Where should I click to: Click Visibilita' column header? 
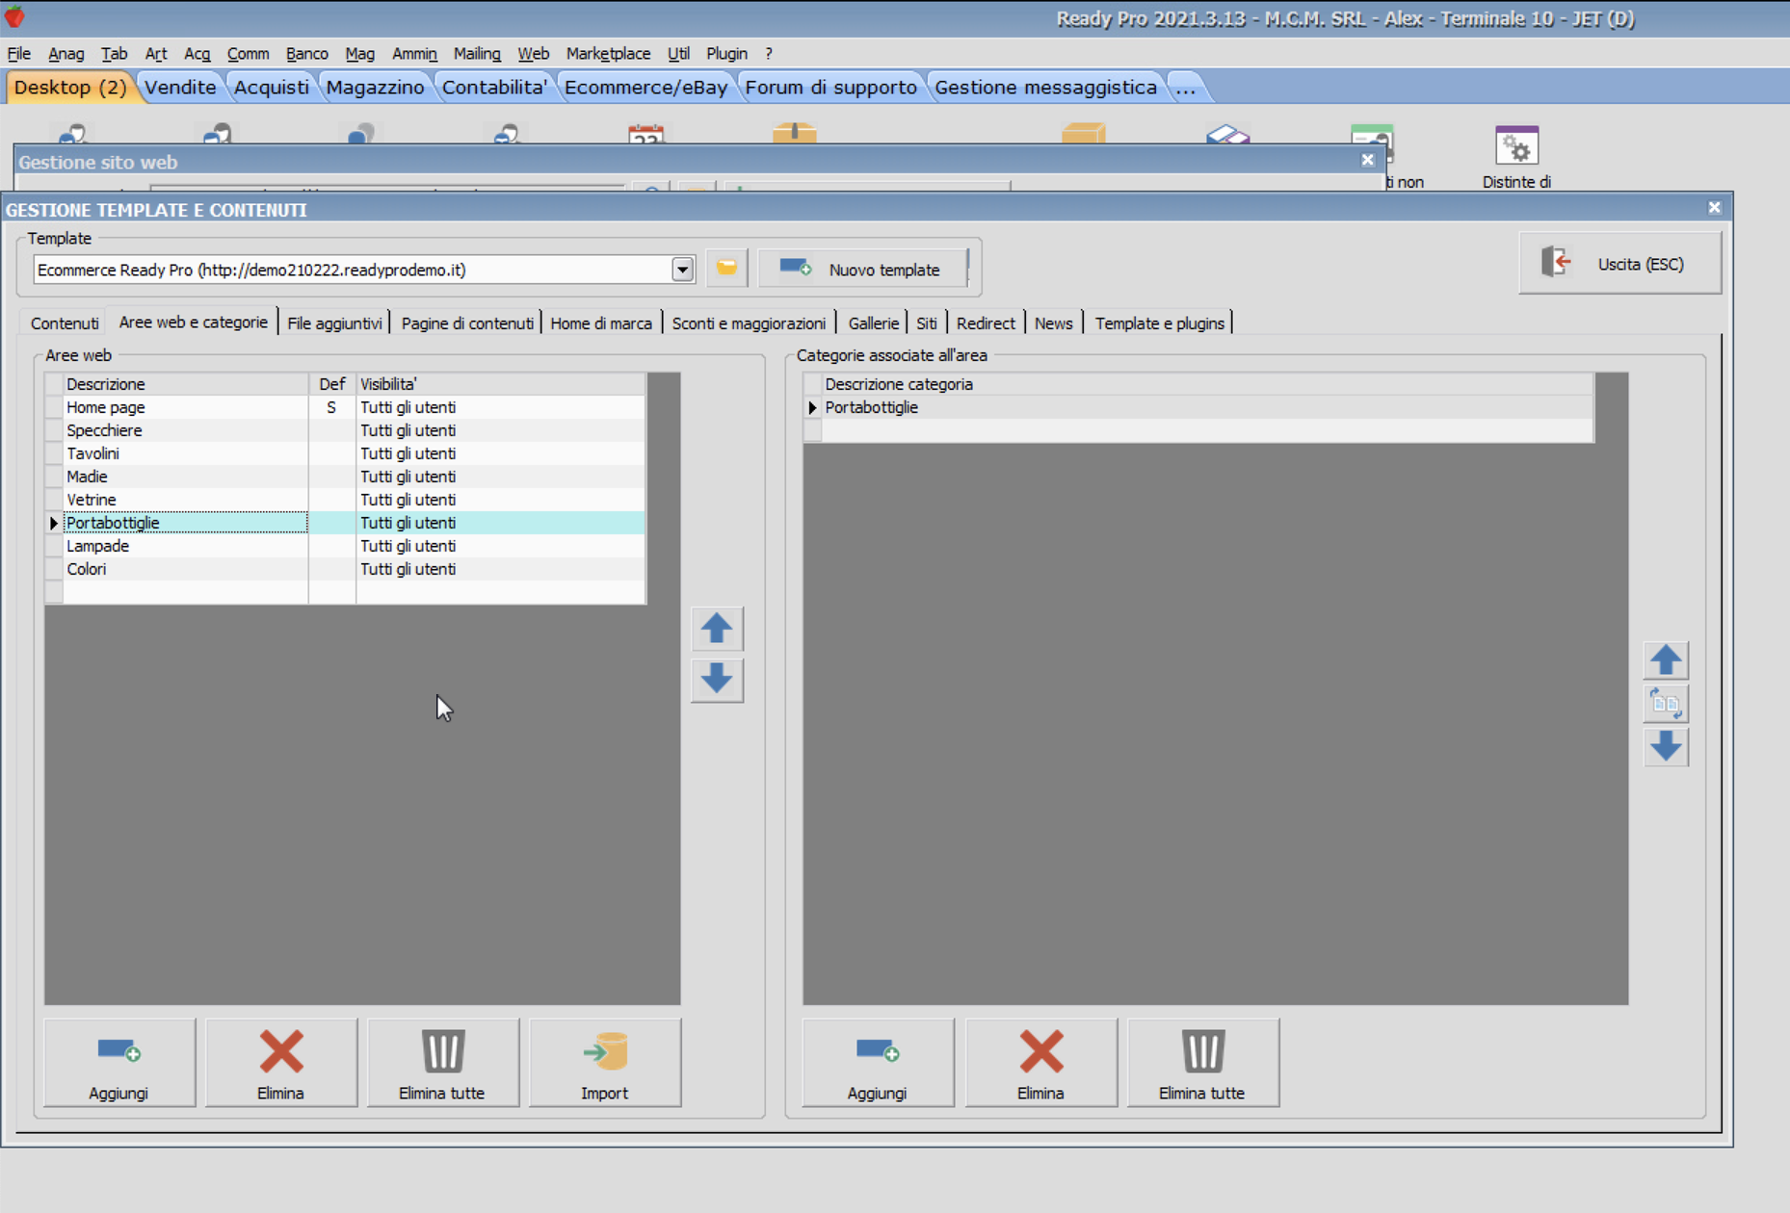coord(500,384)
